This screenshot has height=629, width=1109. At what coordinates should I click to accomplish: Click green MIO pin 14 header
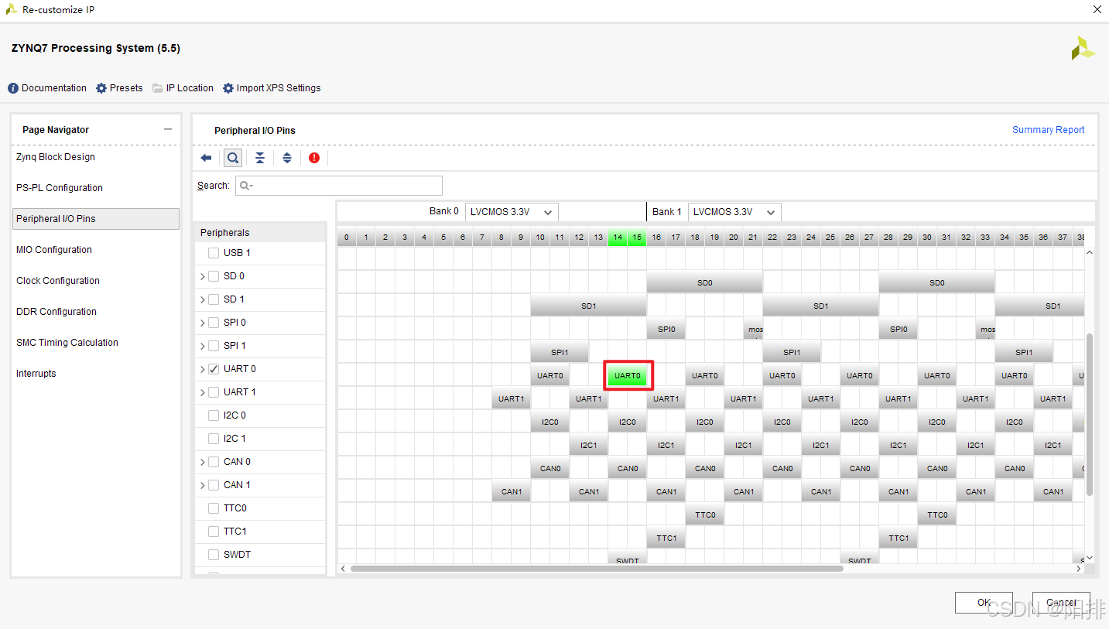pos(618,238)
